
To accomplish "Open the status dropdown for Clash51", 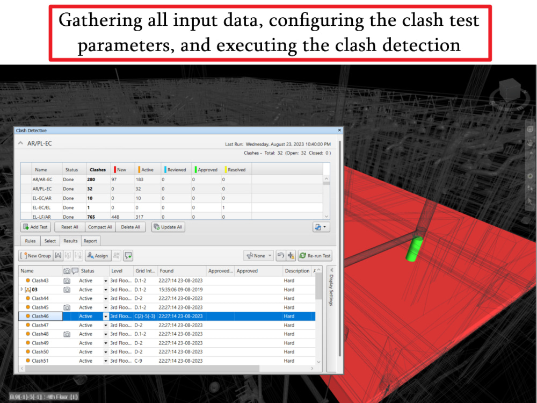I will (x=106, y=361).
